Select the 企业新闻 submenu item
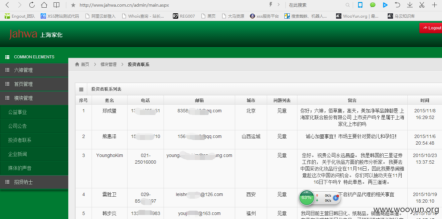The width and height of the screenshot is (442, 219). pos(34,154)
